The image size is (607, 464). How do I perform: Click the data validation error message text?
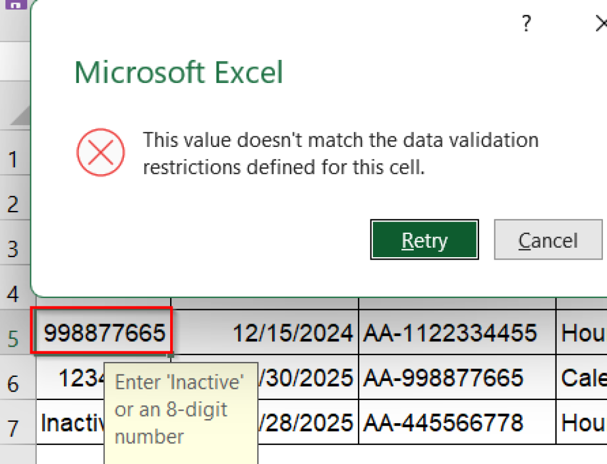tap(340, 153)
